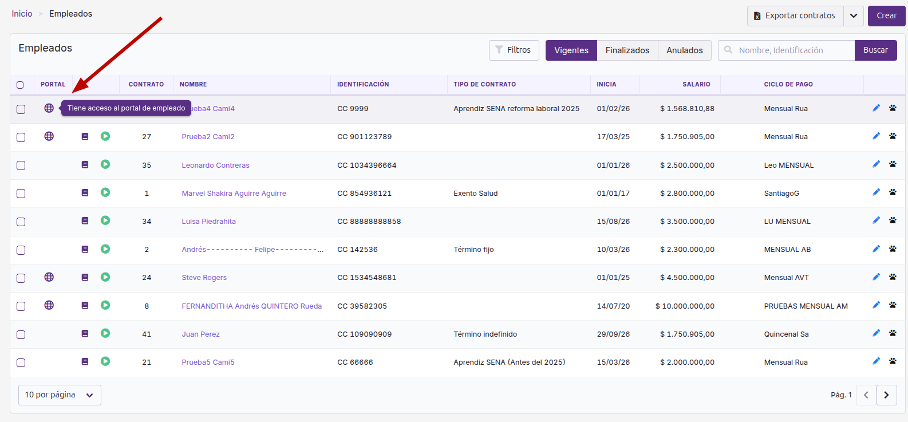Open FERNANDITHA Andrés QUINTERO Rueda link
Screen dimensions: 908x422
(x=252, y=306)
